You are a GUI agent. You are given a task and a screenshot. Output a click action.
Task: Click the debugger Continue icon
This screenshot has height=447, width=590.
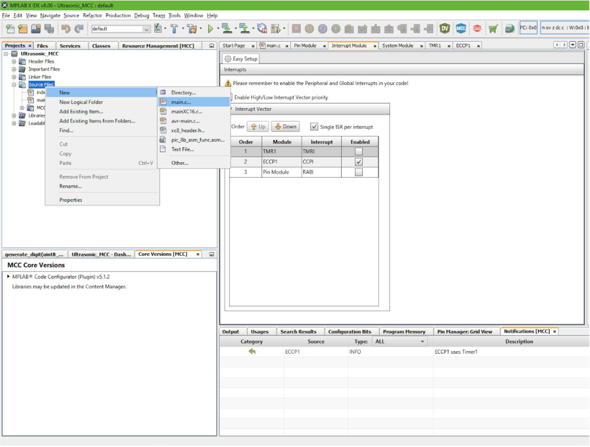click(x=336, y=28)
